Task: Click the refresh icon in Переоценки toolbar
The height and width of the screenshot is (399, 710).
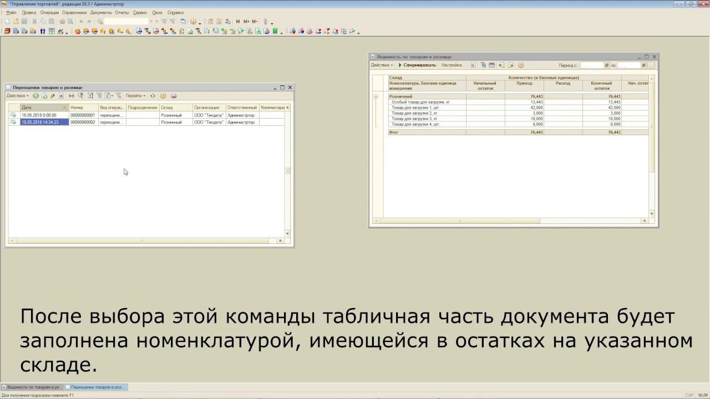Action: point(153,96)
